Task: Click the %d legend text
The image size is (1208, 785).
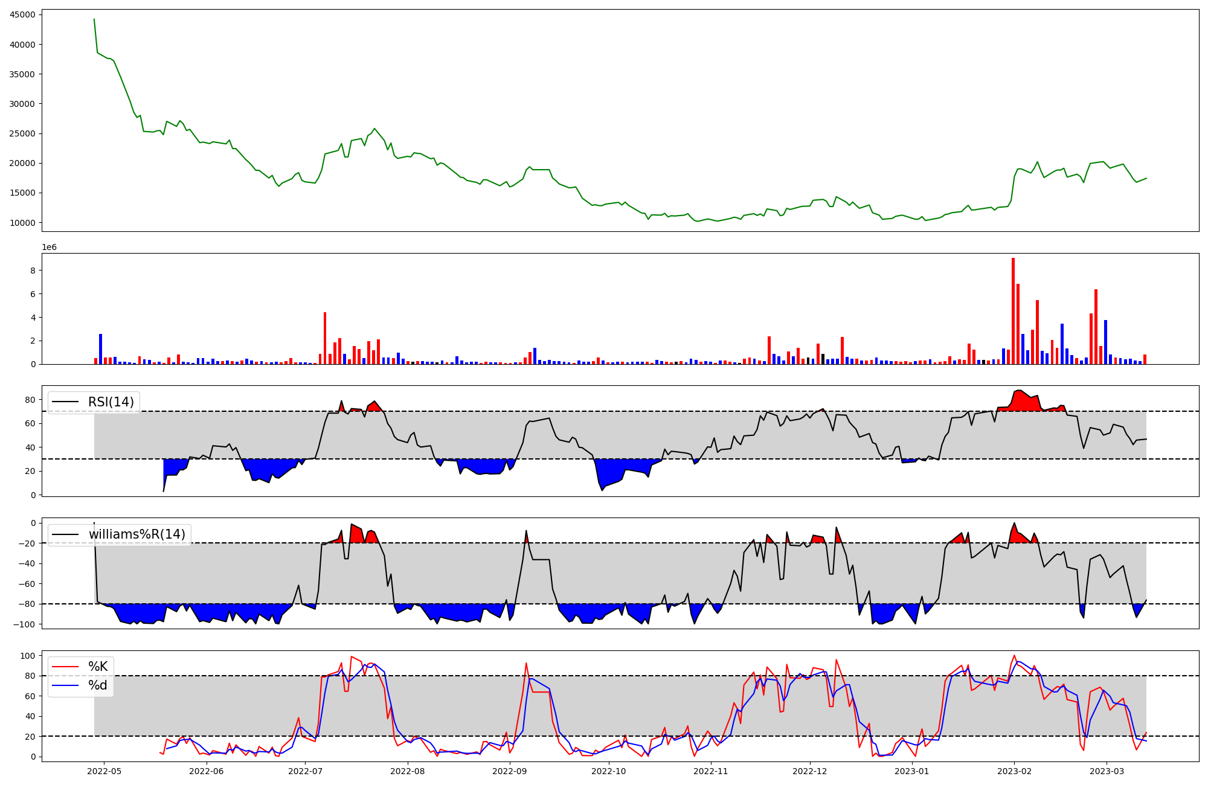Action: (x=98, y=685)
